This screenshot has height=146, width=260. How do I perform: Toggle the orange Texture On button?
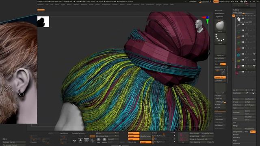click(220, 77)
